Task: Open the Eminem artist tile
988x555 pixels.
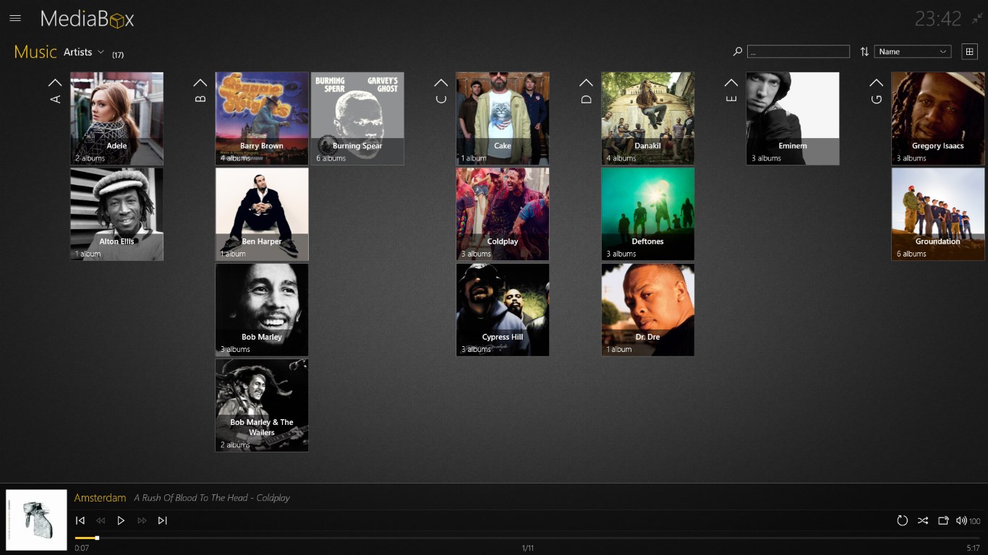Action: pos(793,119)
